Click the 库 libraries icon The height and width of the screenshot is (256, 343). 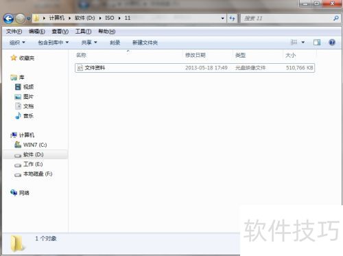point(14,78)
